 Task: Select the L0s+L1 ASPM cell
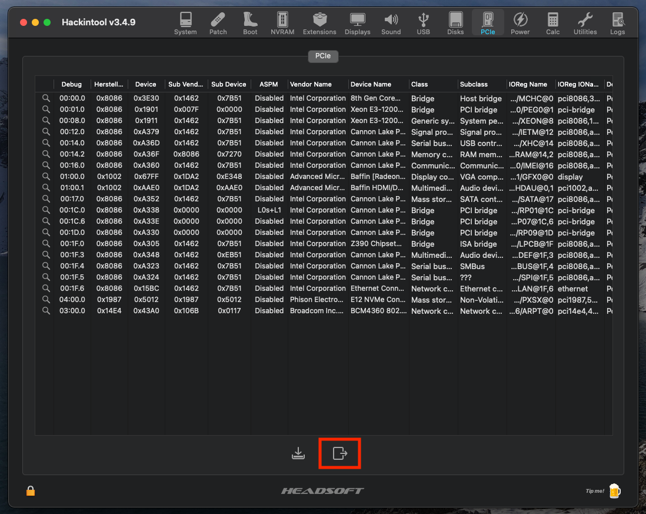[x=269, y=210]
